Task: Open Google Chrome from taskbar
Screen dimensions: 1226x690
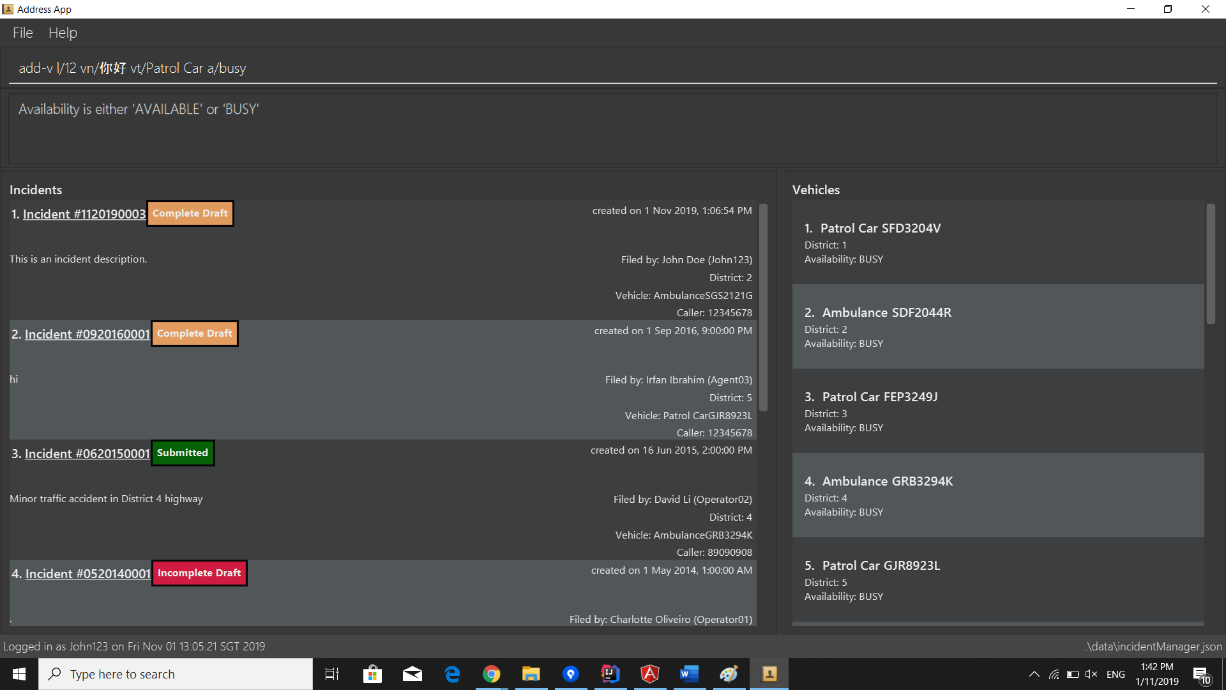Action: coord(491,674)
